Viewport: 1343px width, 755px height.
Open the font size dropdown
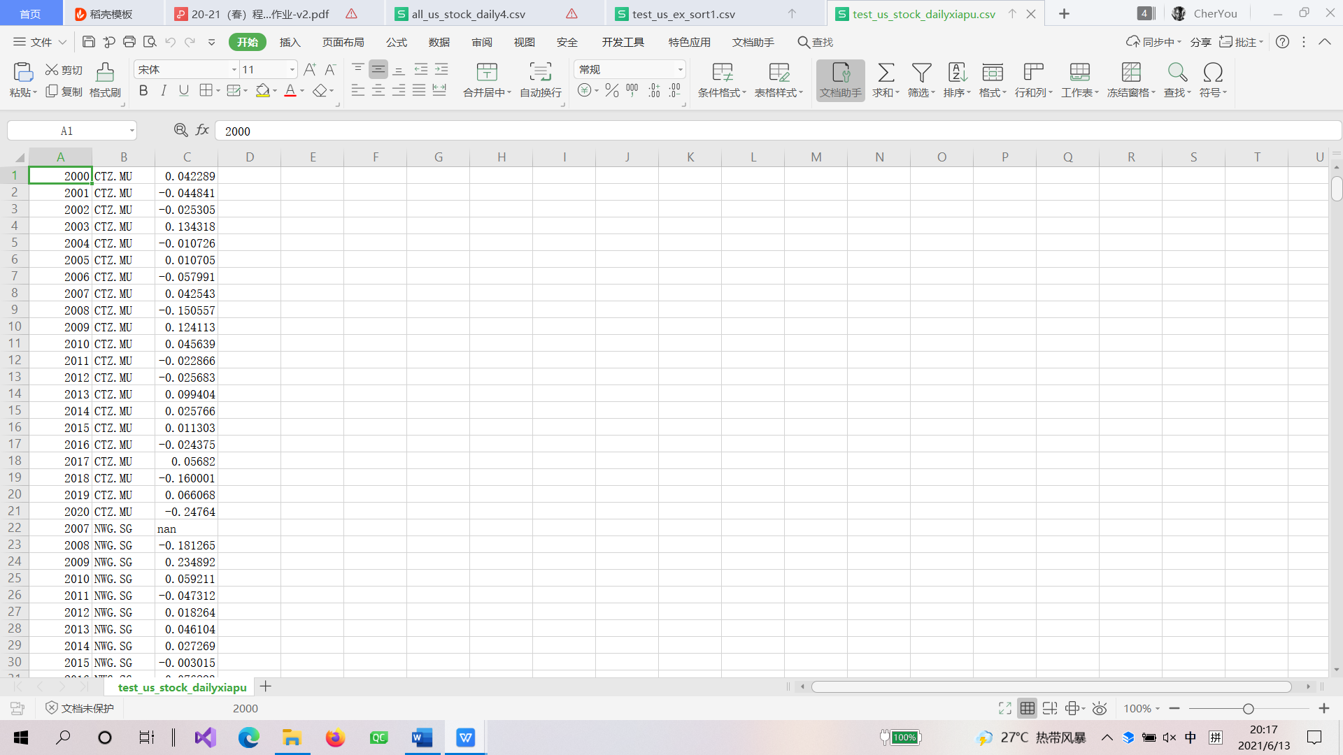pos(292,70)
